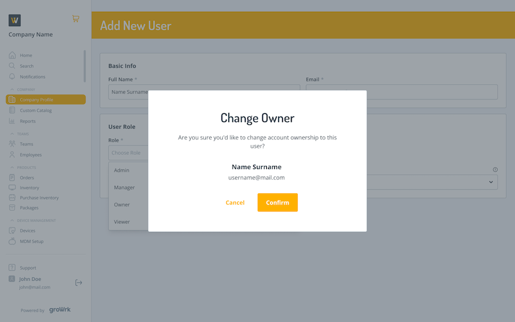Click the shopping cart icon
The height and width of the screenshot is (322, 515).
pos(75,19)
